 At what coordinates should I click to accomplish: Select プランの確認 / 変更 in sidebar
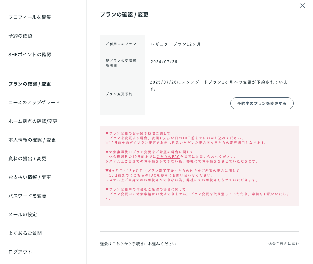[30, 84]
